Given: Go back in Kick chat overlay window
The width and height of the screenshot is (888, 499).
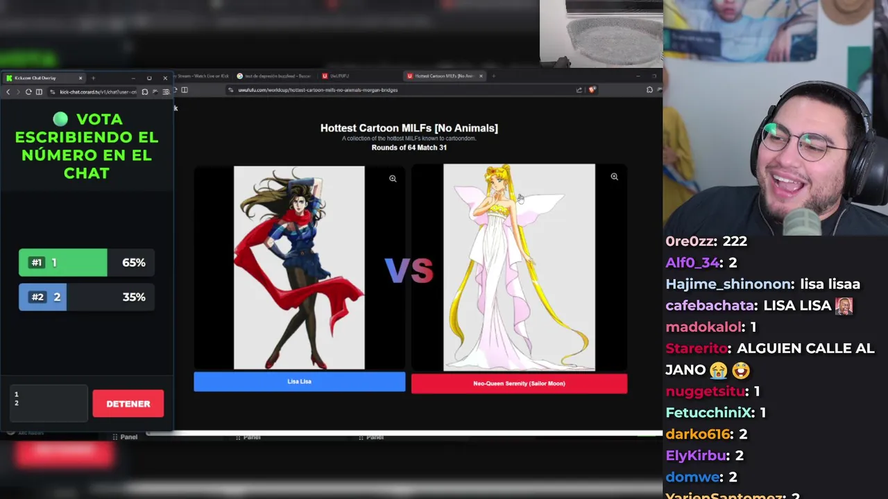Looking at the screenshot, I should 8,91.
